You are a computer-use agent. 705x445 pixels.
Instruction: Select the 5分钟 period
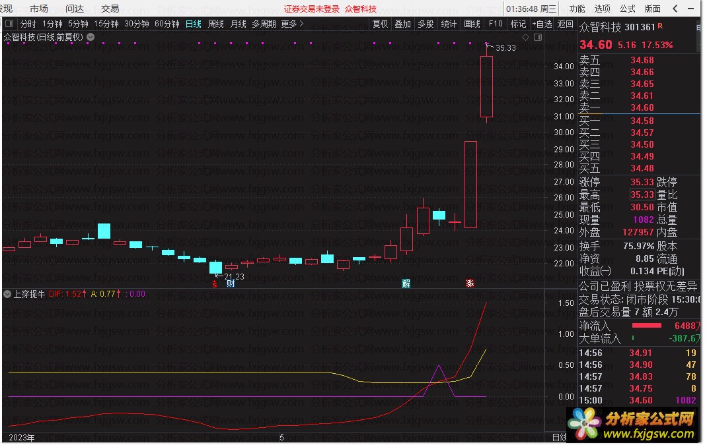(78, 24)
